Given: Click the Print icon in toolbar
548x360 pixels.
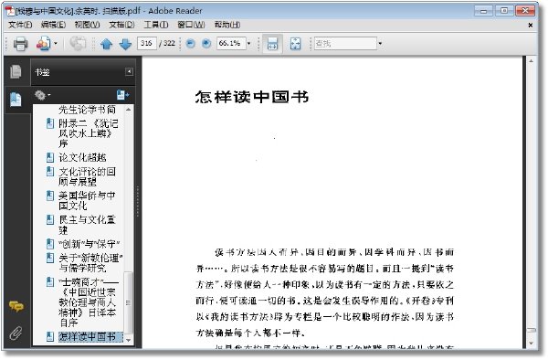Looking at the screenshot, I should [x=20, y=44].
